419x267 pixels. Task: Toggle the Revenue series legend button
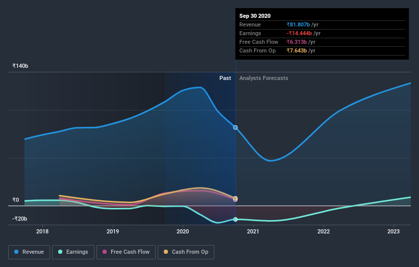pyautogui.click(x=29, y=252)
